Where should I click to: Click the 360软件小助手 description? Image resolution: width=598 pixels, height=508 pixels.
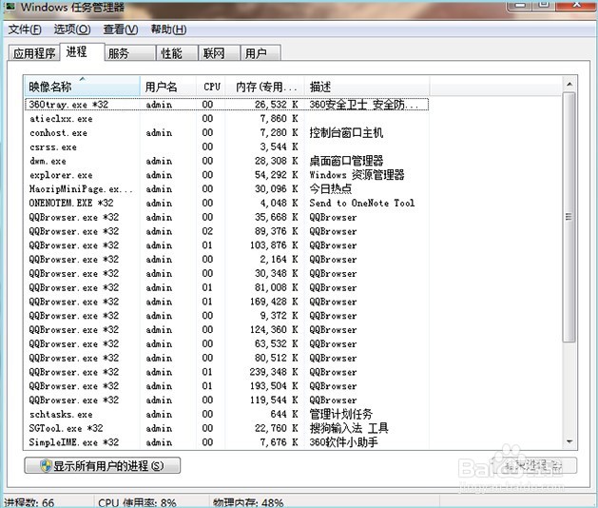[x=343, y=442]
